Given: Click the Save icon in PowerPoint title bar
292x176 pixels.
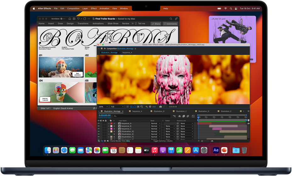Looking at the screenshot, I should coord(74,19).
